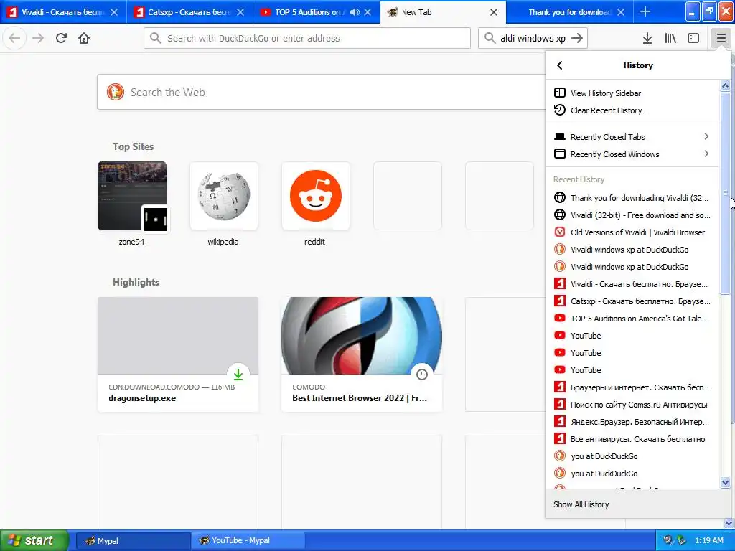Close the Vivaldi tab
The image size is (735, 551).
click(114, 12)
